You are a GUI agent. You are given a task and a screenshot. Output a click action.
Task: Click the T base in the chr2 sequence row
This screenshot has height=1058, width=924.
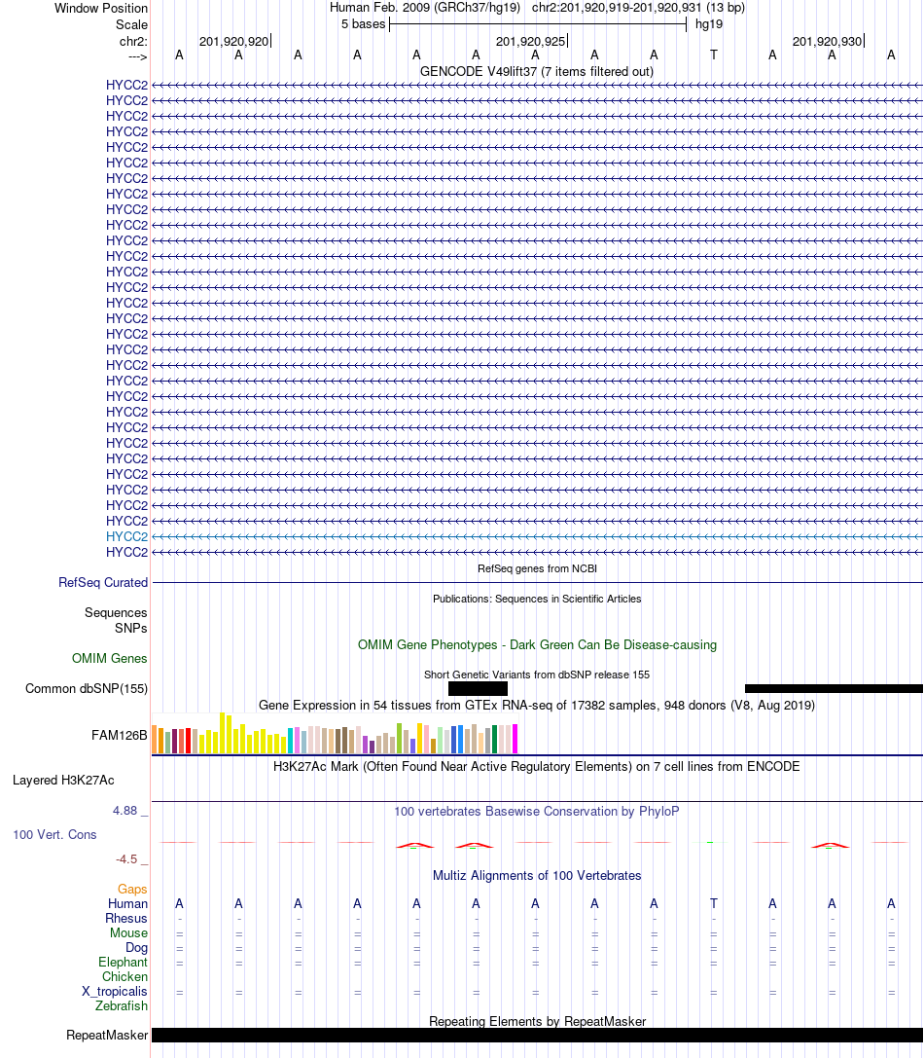tap(714, 55)
